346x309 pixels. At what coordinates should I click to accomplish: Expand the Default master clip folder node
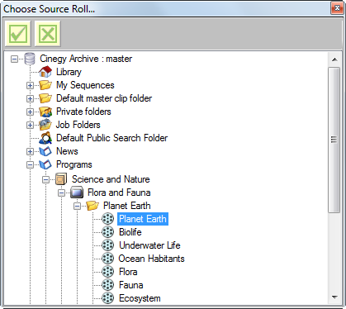point(30,98)
